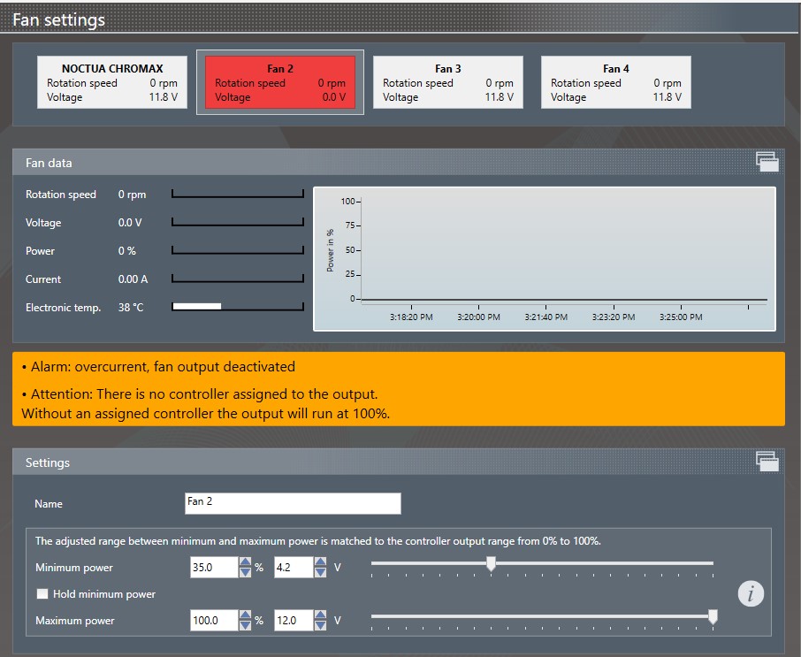Click the Power in % graph area
801x657 pixels.
[x=557, y=252]
